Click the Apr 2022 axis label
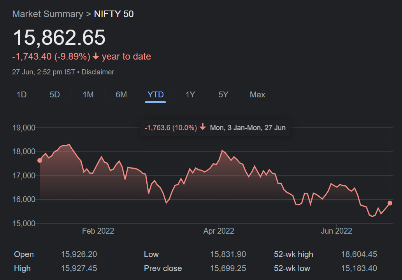This screenshot has height=280, width=402. (219, 231)
